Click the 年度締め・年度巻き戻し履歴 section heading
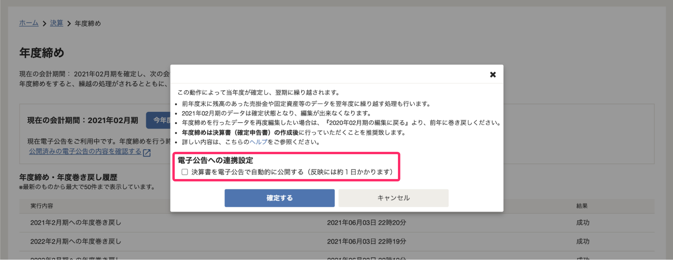 pyautogui.click(x=68, y=177)
